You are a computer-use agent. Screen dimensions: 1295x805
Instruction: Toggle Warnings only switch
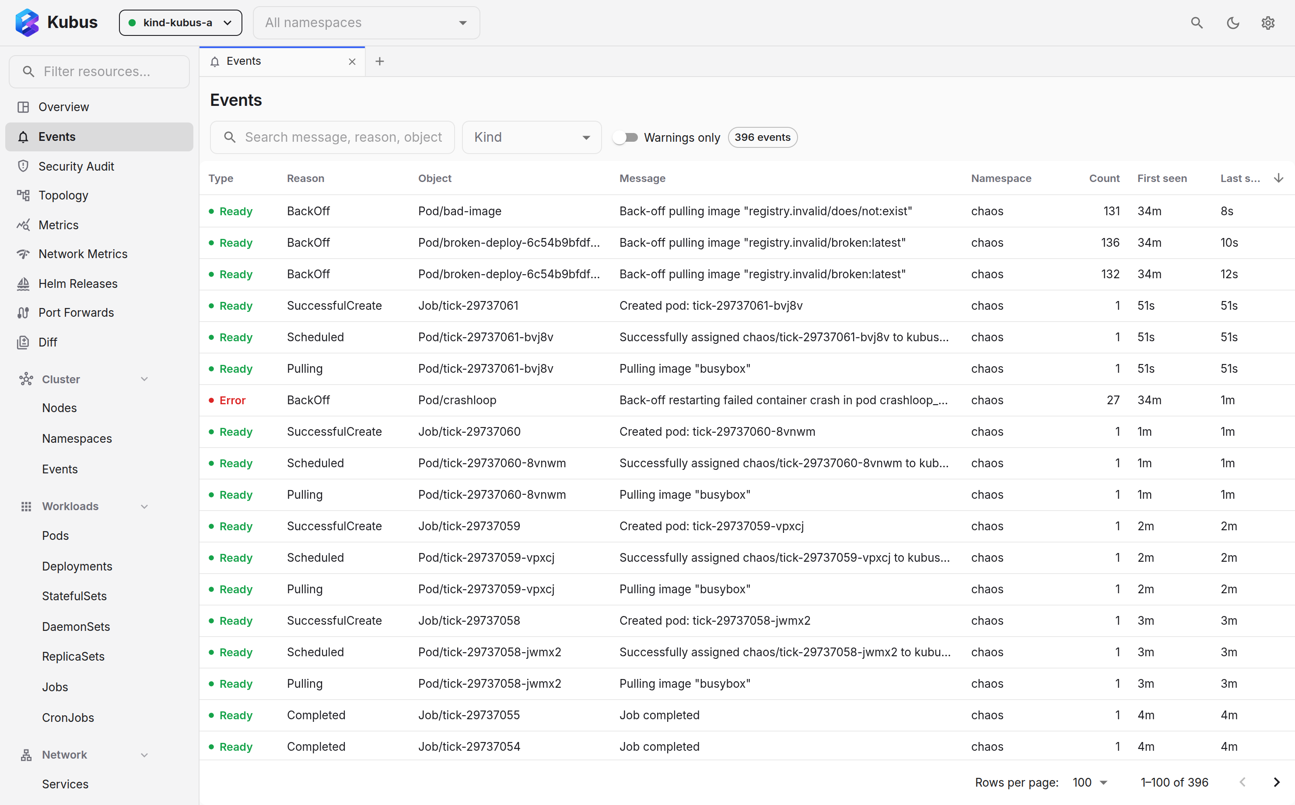tap(625, 137)
